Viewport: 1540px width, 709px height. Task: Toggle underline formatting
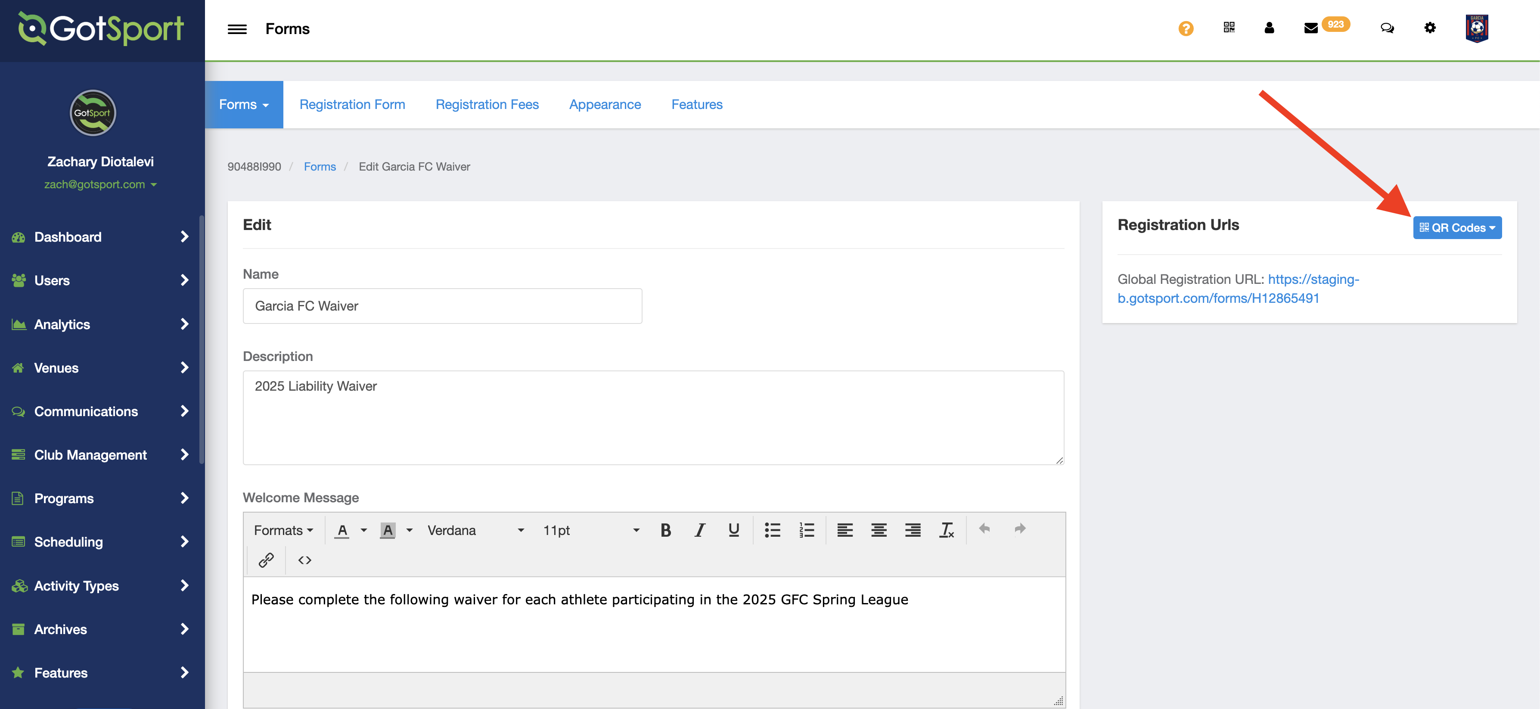(733, 530)
